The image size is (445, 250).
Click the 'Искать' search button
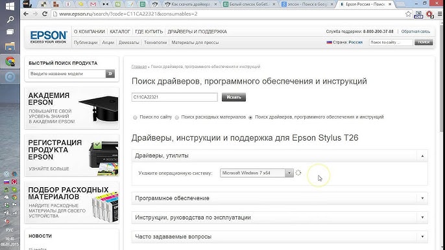click(x=234, y=97)
